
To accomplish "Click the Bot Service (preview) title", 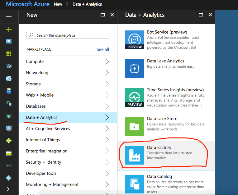I will pyautogui.click(x=167, y=32).
